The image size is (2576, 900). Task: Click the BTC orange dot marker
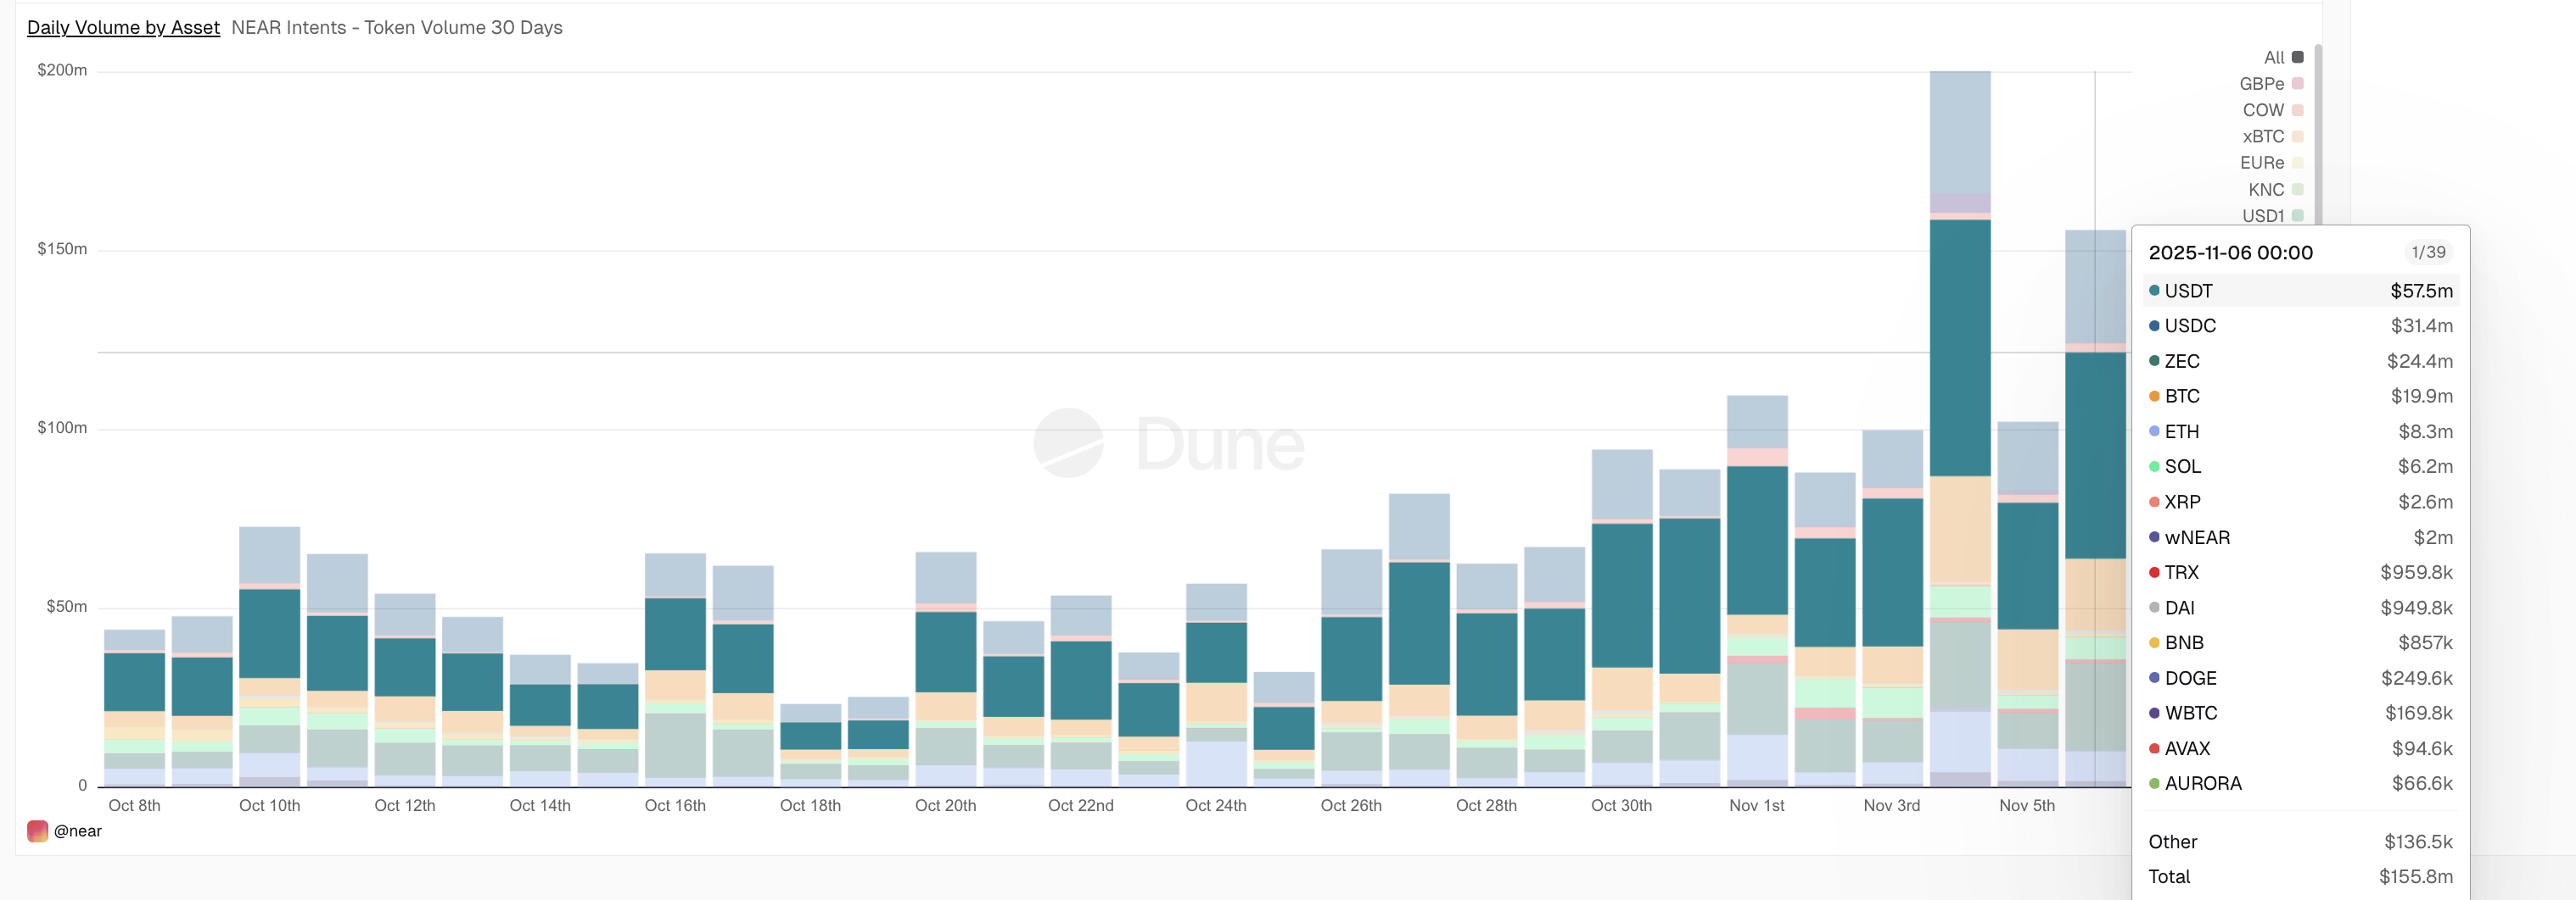(2154, 396)
